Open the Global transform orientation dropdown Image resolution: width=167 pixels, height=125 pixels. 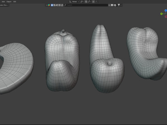[x=74, y=2]
